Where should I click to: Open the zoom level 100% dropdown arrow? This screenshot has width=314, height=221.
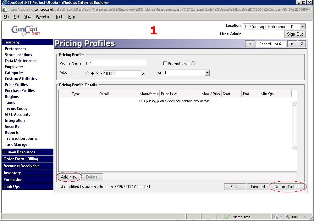pos(305,217)
